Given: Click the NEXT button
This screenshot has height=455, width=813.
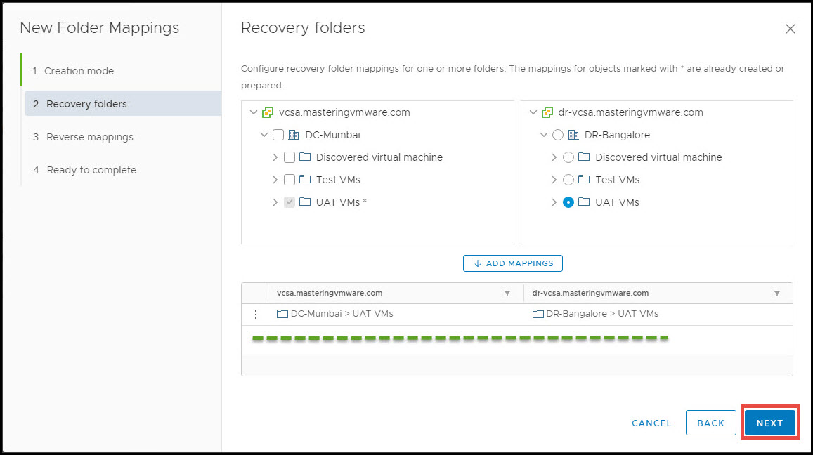Looking at the screenshot, I should click(770, 423).
